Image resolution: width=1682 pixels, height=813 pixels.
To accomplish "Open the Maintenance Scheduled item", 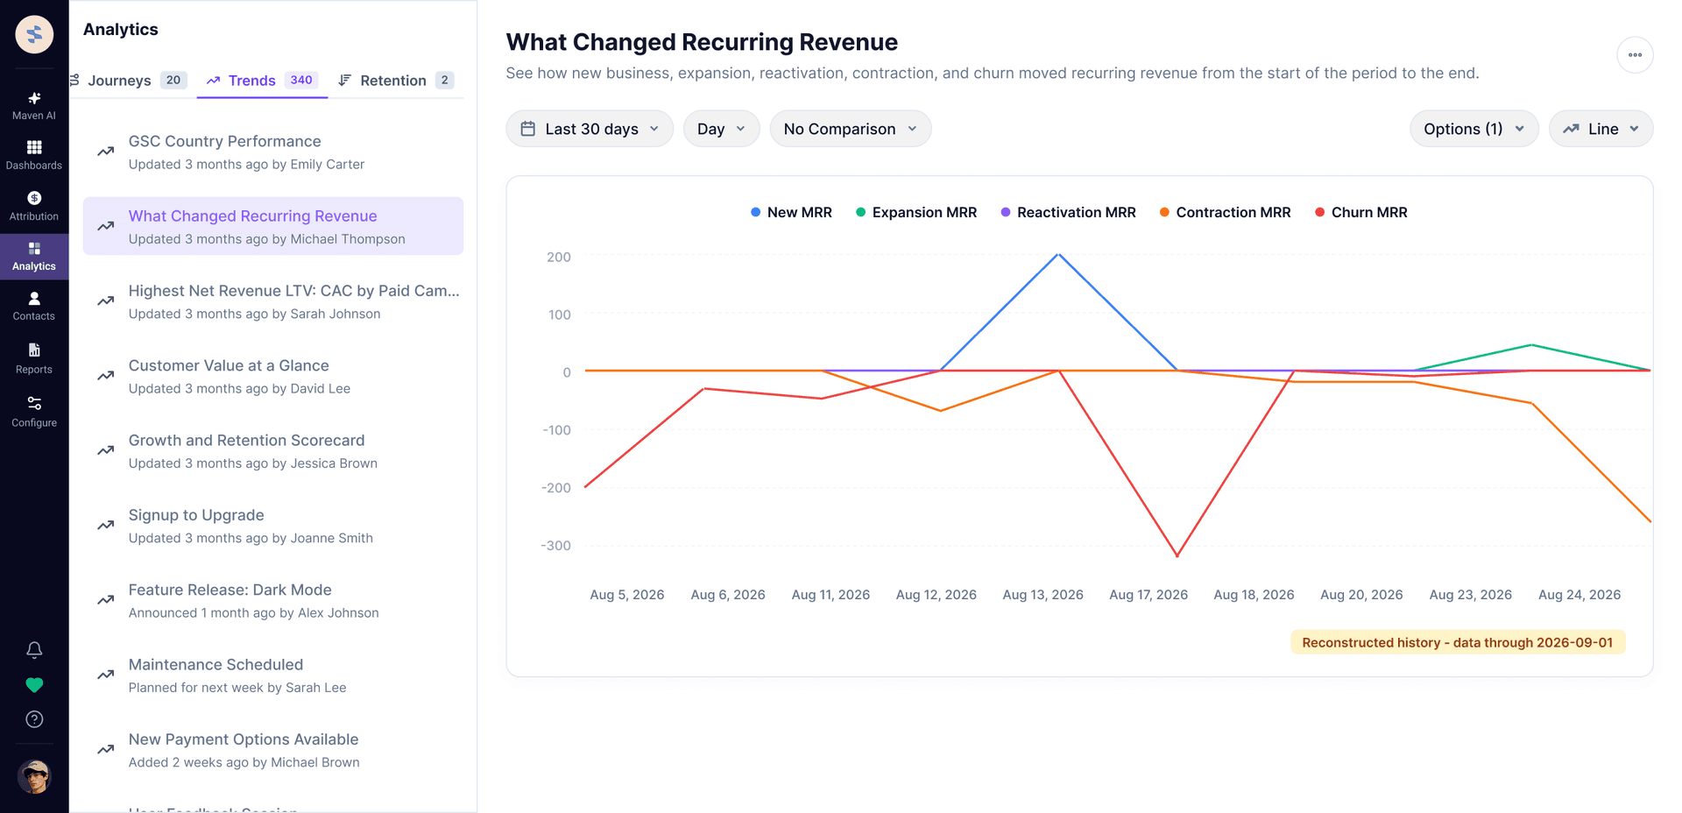I will 273,675.
